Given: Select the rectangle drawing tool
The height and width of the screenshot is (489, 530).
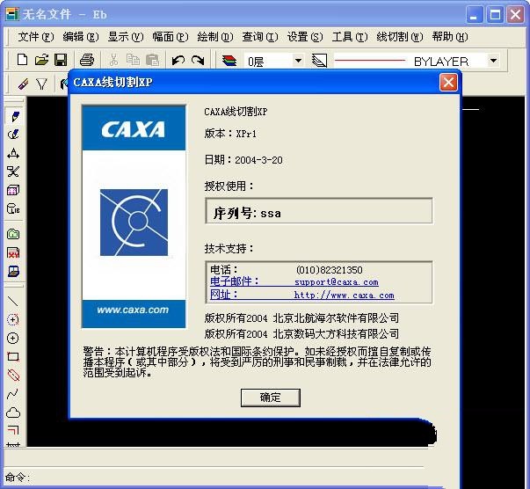Looking at the screenshot, I should click(13, 356).
